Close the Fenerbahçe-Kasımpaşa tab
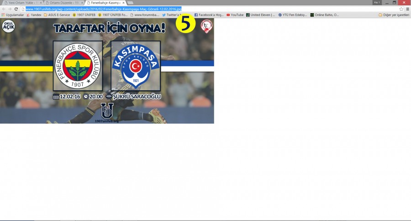 (x=123, y=3)
